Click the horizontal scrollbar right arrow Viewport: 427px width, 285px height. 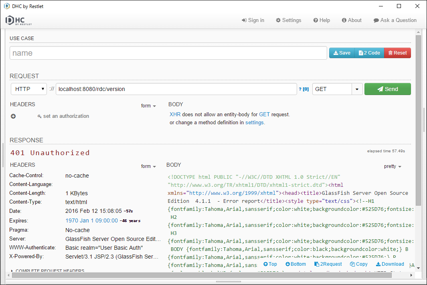pos(411,275)
